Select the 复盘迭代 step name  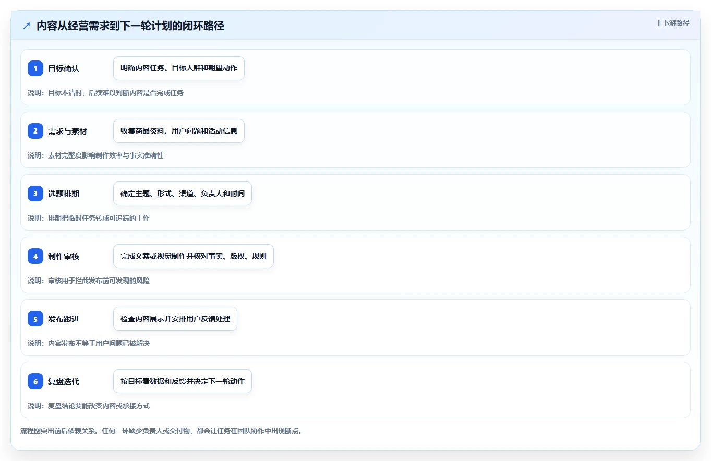(64, 381)
